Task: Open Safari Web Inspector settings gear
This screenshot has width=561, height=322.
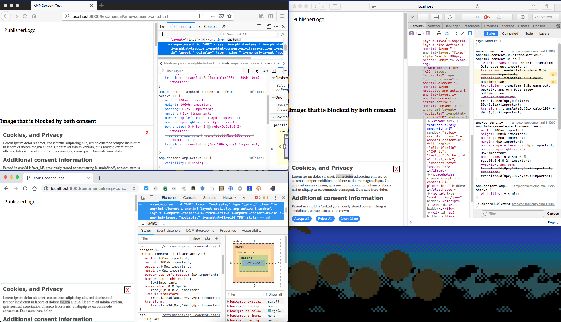Action: pyautogui.click(x=558, y=26)
